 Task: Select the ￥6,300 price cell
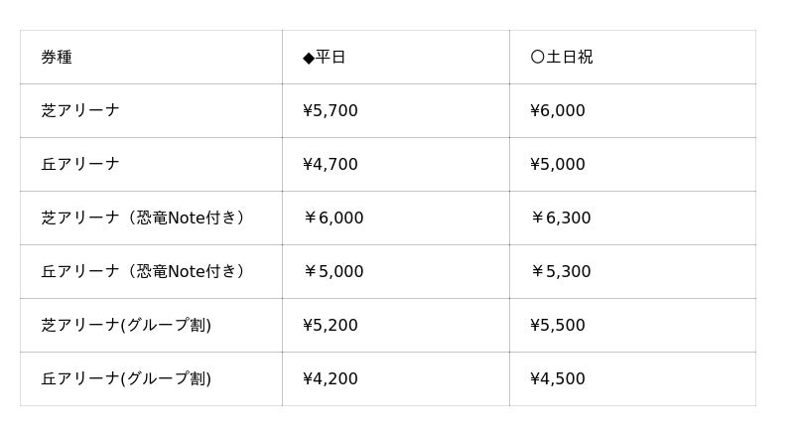click(x=561, y=218)
